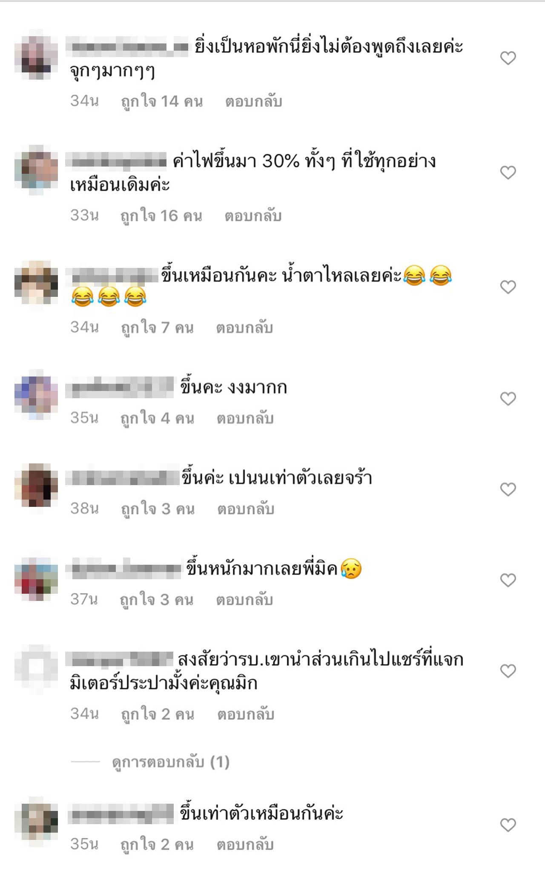Image resolution: width=545 pixels, height=871 pixels.
Task: Reply to the comment with 14 likes
Action: tap(253, 101)
